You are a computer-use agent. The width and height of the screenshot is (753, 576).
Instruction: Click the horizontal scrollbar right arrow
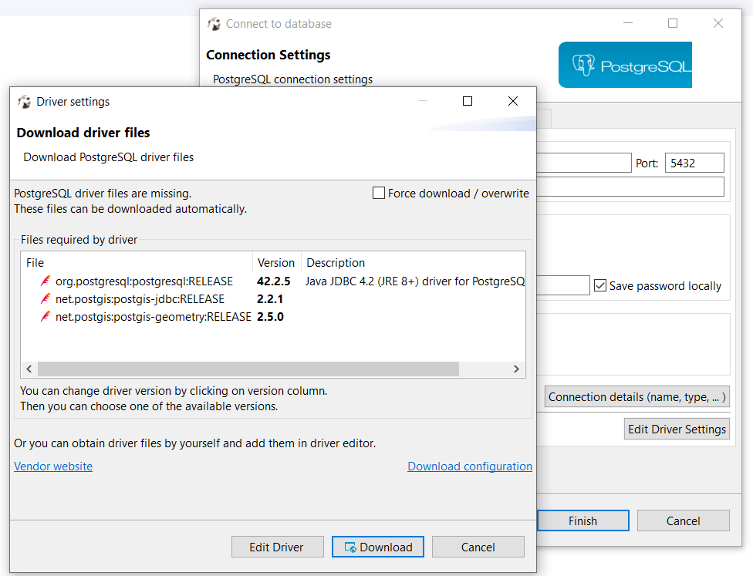click(x=516, y=369)
